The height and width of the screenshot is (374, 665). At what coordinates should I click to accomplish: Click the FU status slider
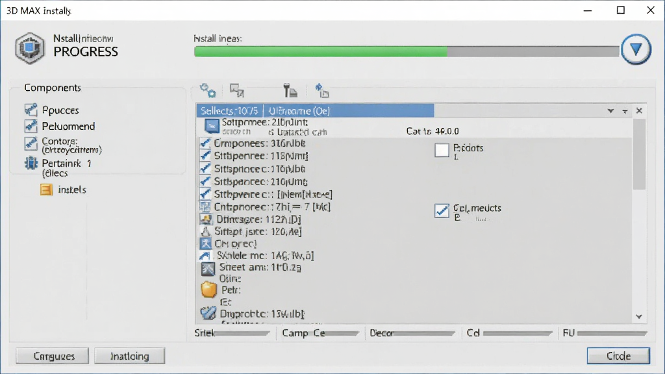point(612,334)
